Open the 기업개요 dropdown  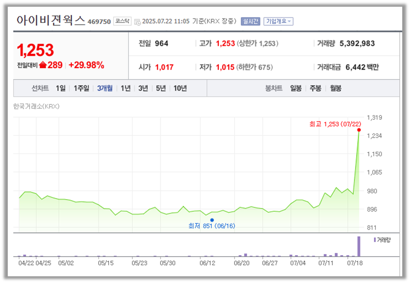point(278,21)
